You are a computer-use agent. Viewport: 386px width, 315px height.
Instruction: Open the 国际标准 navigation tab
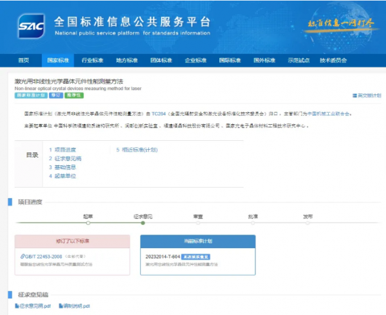pyautogui.click(x=230, y=60)
